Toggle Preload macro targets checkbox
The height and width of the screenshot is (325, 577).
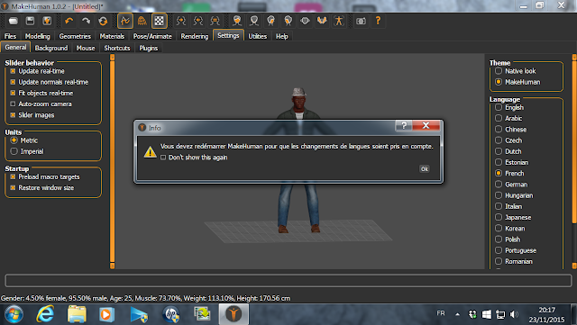coord(13,176)
